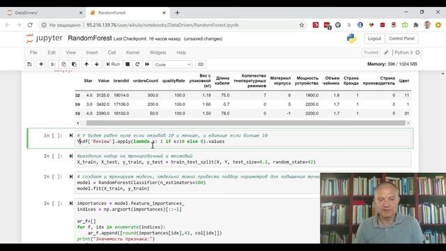The image size is (446, 251).
Task: Open the cell type Code dropdown
Action: [x=173, y=65]
